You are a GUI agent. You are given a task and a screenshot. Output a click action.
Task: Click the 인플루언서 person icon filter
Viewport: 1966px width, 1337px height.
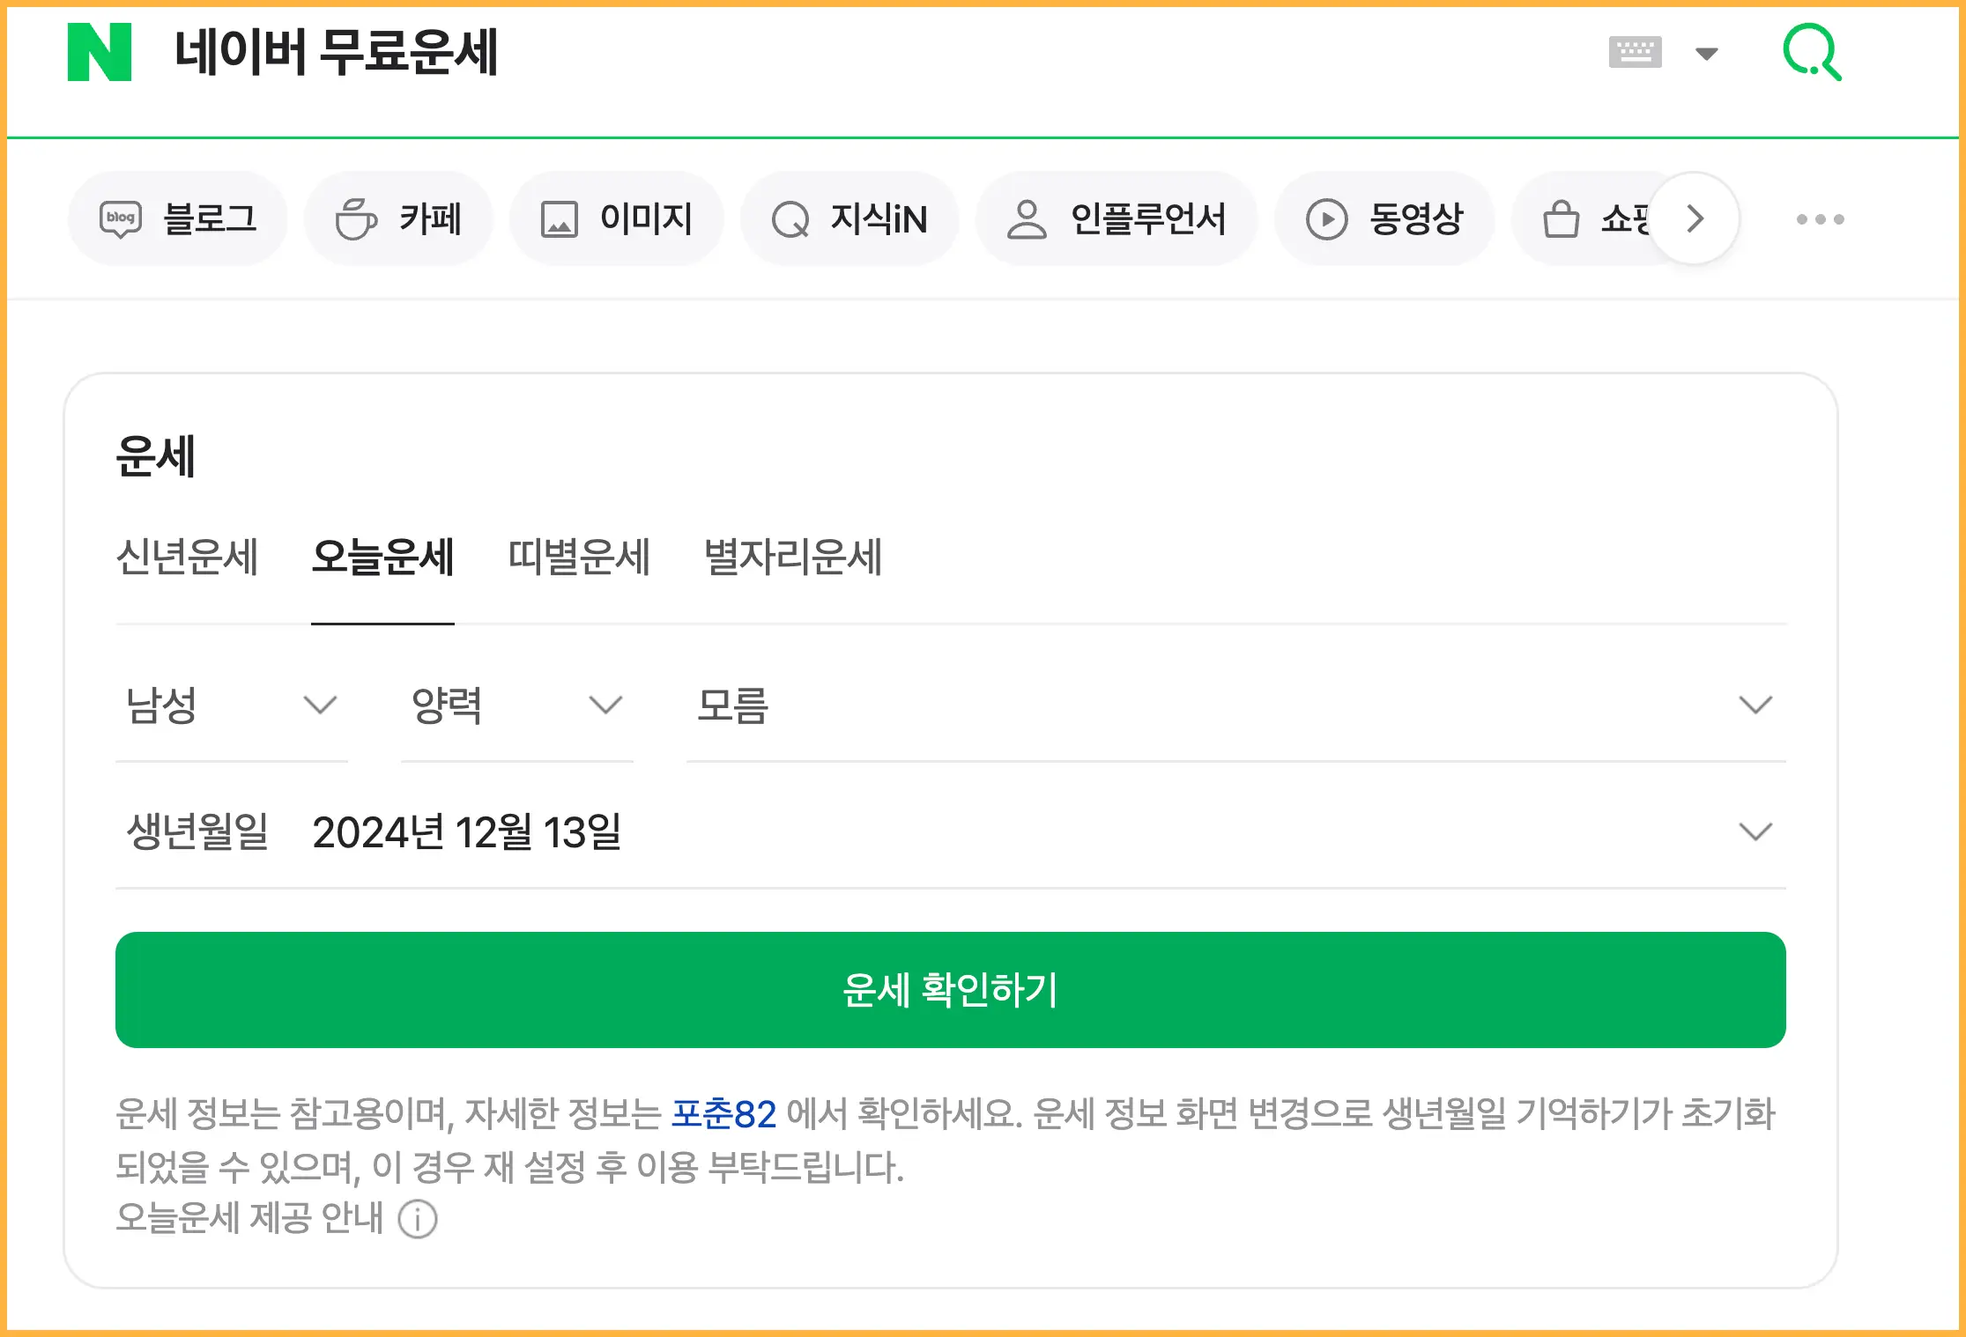point(1117,218)
